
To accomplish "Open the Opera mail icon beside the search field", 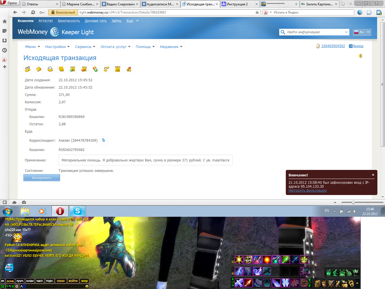I will (x=379, y=12).
